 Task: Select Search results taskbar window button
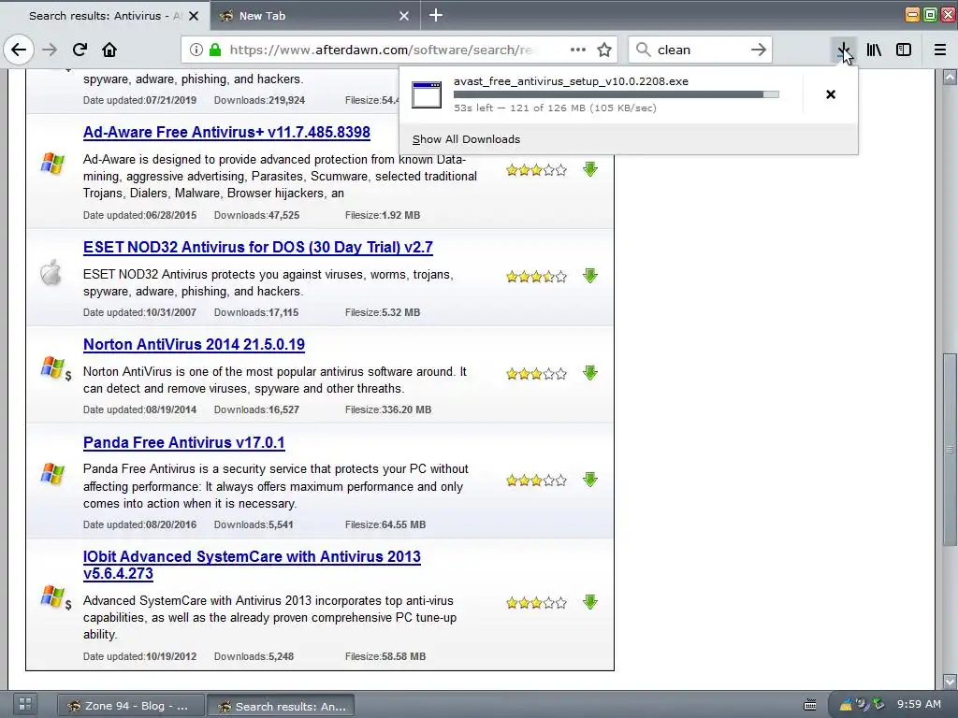tap(281, 706)
